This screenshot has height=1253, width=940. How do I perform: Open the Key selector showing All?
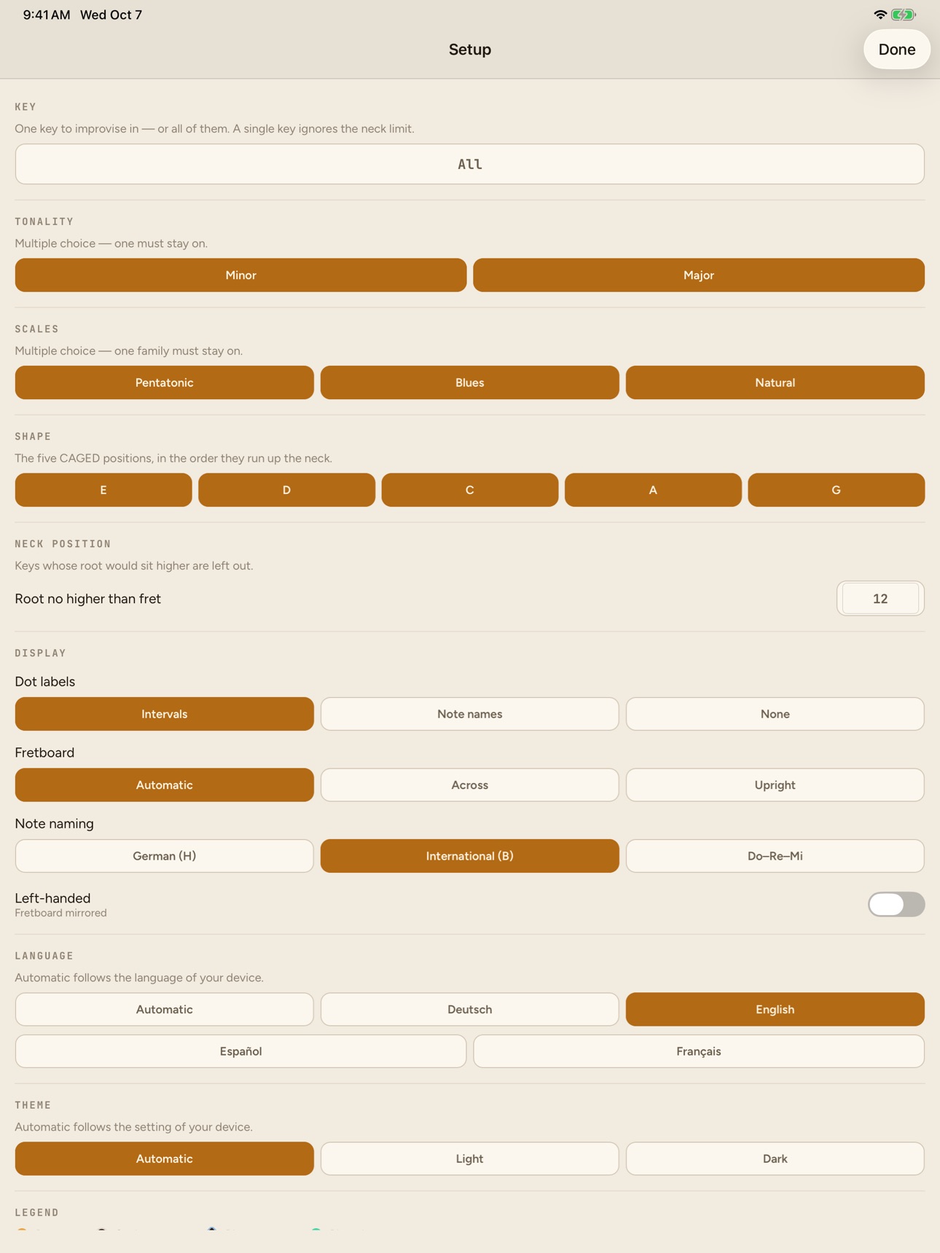pyautogui.click(x=470, y=164)
